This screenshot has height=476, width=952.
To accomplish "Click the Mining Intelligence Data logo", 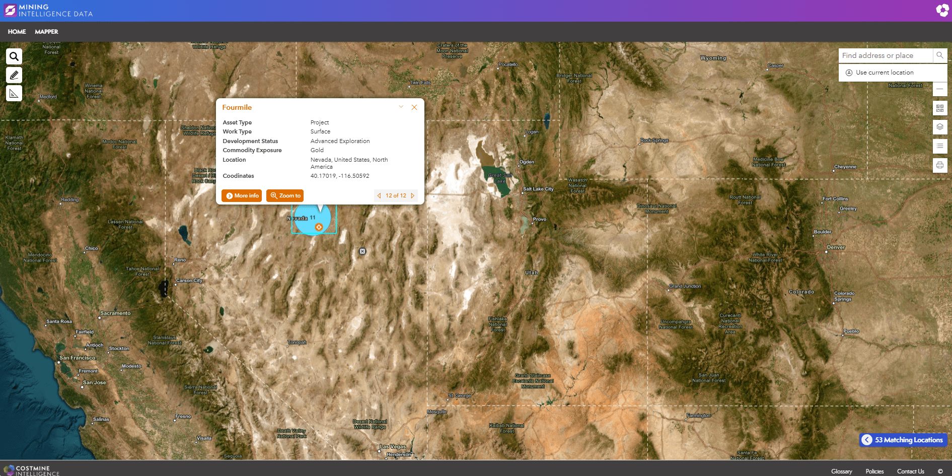I will pyautogui.click(x=49, y=11).
